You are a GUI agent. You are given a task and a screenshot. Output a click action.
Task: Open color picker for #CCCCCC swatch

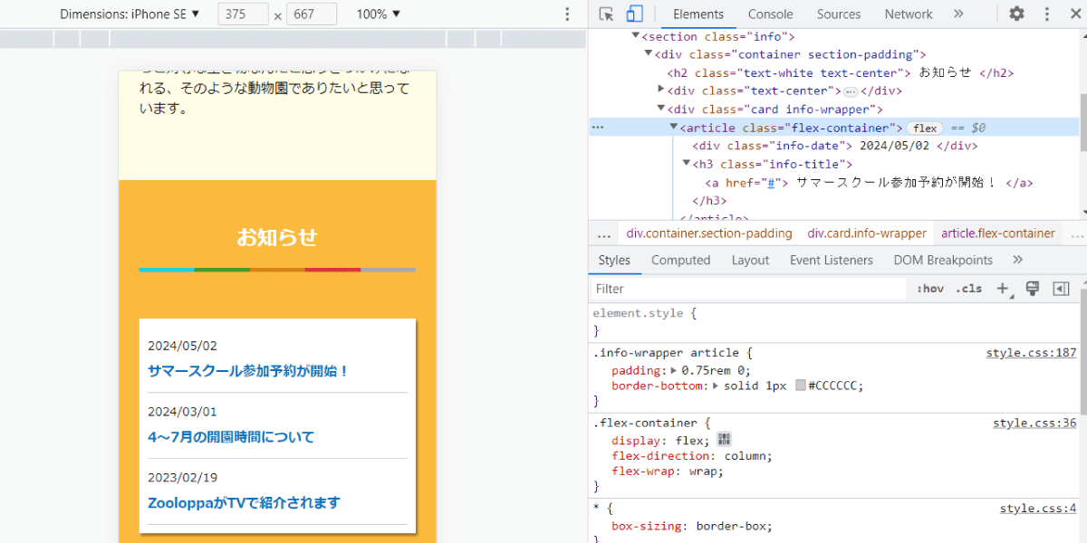point(801,386)
